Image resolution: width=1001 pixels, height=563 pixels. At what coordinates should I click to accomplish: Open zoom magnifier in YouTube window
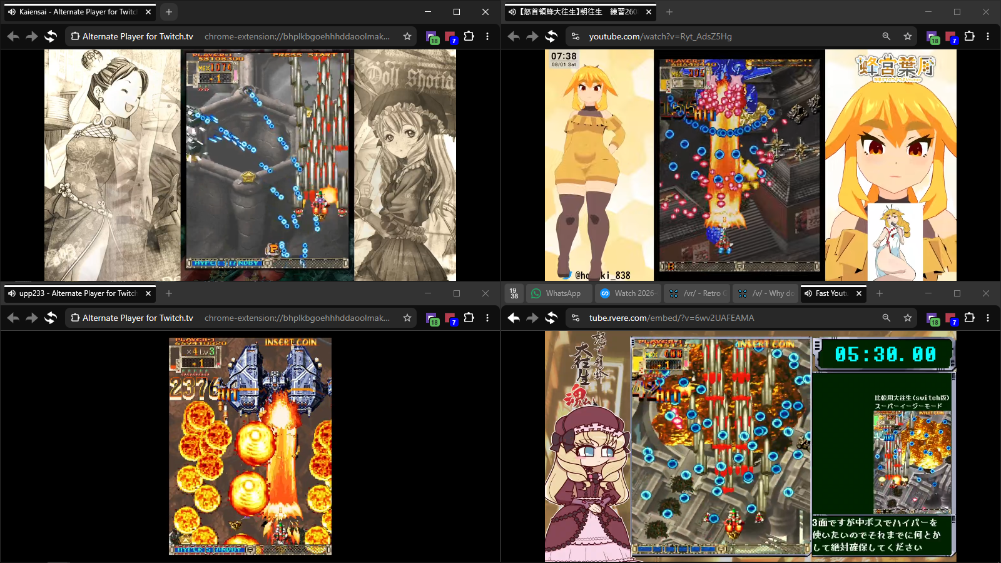pos(887,36)
